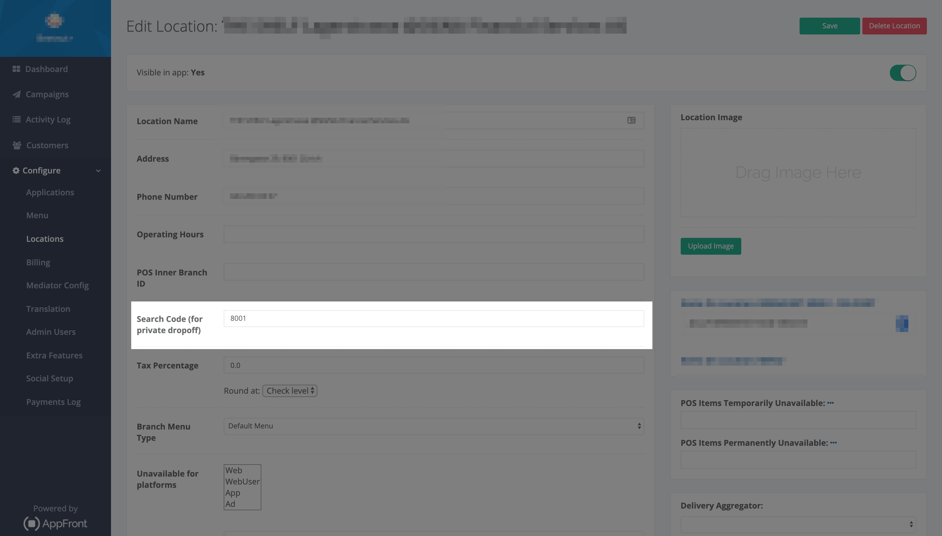This screenshot has width=942, height=536.
Task: Open the Campaigns section
Action: [x=47, y=94]
